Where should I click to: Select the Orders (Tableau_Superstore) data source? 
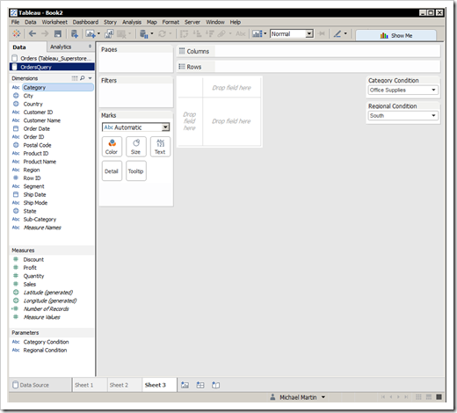click(x=52, y=58)
